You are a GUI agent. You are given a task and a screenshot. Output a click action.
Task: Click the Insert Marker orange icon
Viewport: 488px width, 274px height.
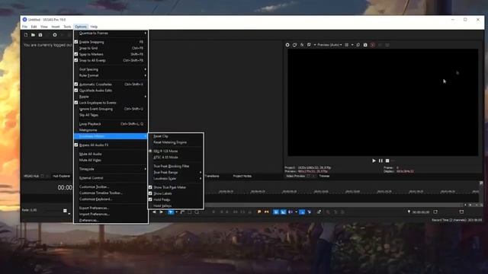(x=259, y=212)
